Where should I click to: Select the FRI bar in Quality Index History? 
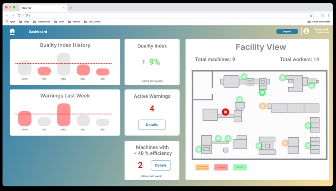point(103,72)
